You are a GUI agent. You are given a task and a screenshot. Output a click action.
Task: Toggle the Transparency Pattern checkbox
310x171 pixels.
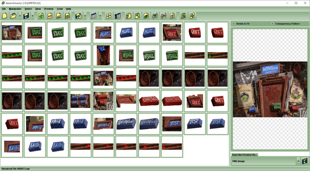pyautogui.click(x=272, y=24)
